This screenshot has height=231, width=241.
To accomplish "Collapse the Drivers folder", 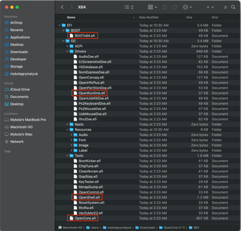I will point(68,51).
